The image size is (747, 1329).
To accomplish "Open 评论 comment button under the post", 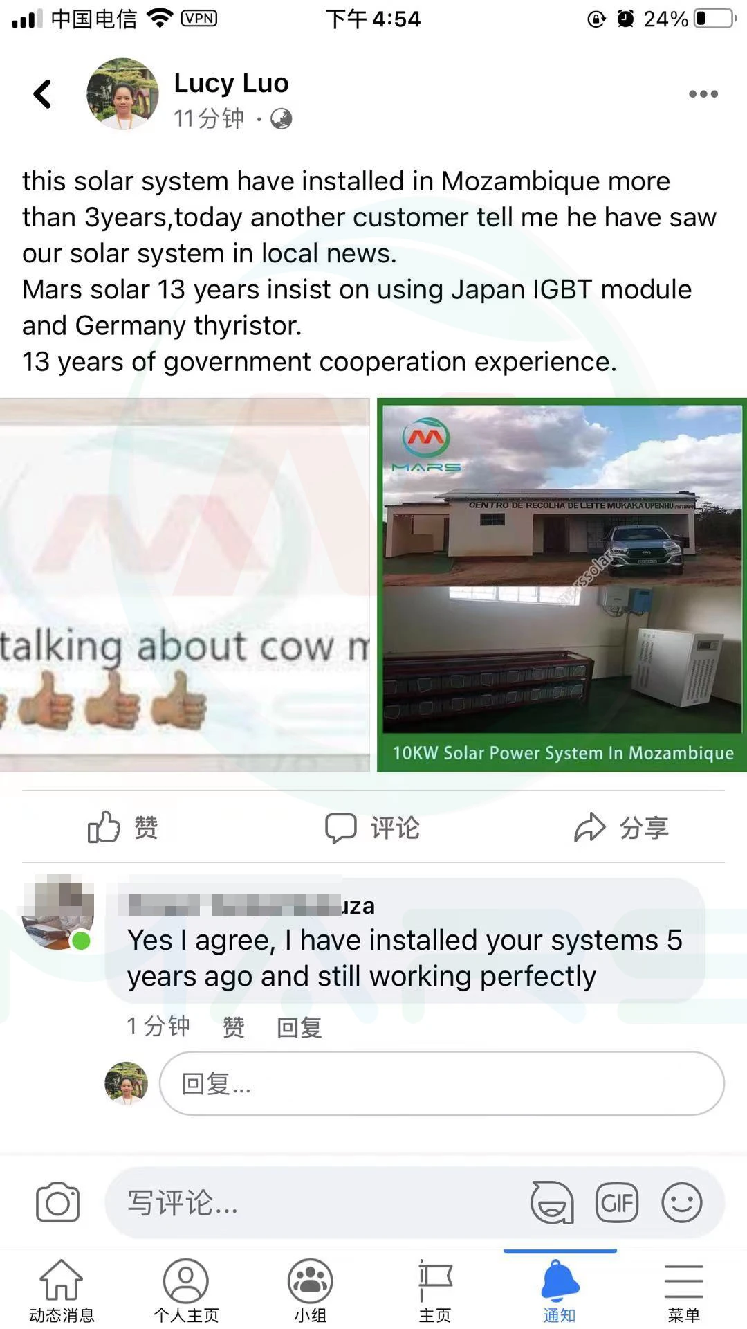I will [372, 827].
